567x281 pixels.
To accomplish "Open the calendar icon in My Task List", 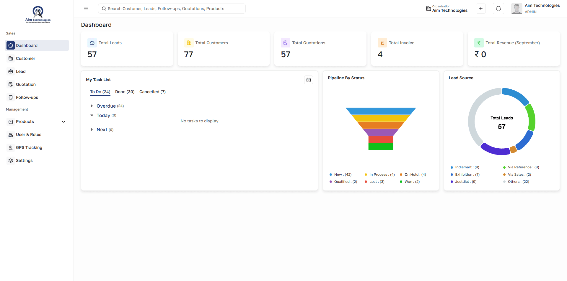I will click(x=309, y=80).
